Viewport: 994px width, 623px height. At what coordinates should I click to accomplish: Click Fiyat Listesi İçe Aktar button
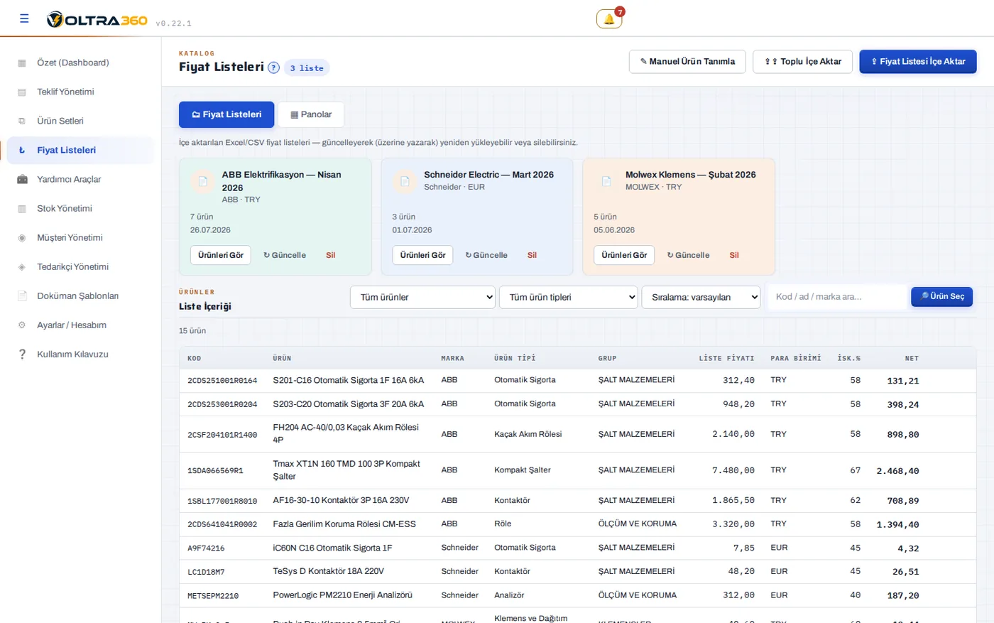pos(918,61)
